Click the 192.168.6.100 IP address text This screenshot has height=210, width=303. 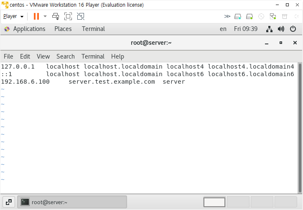pos(25,82)
